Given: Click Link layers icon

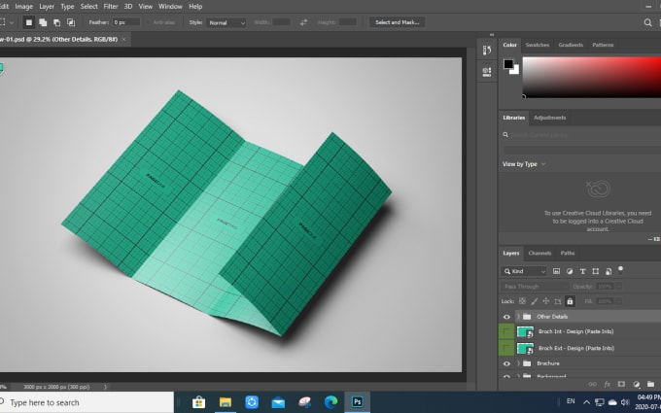Looking at the screenshot, I should (x=592, y=385).
